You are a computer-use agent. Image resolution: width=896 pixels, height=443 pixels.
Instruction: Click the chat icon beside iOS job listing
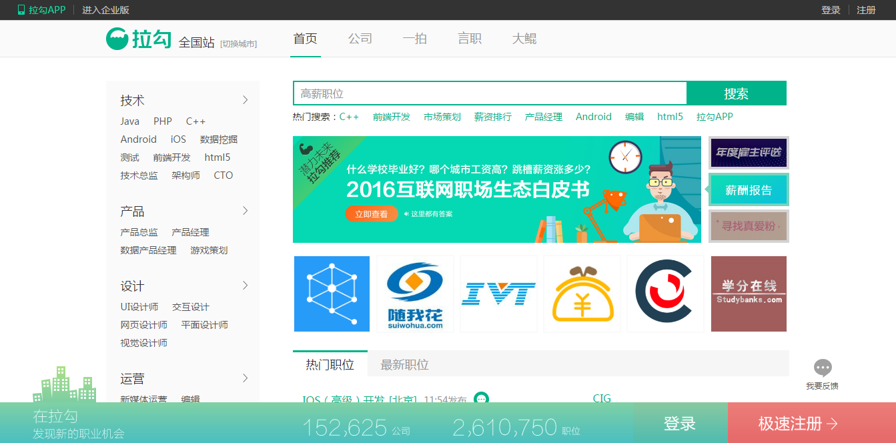tap(481, 398)
